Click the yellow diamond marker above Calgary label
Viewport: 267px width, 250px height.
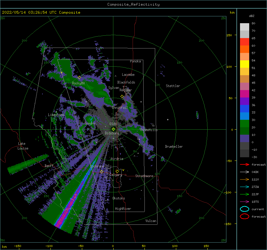point(117,171)
